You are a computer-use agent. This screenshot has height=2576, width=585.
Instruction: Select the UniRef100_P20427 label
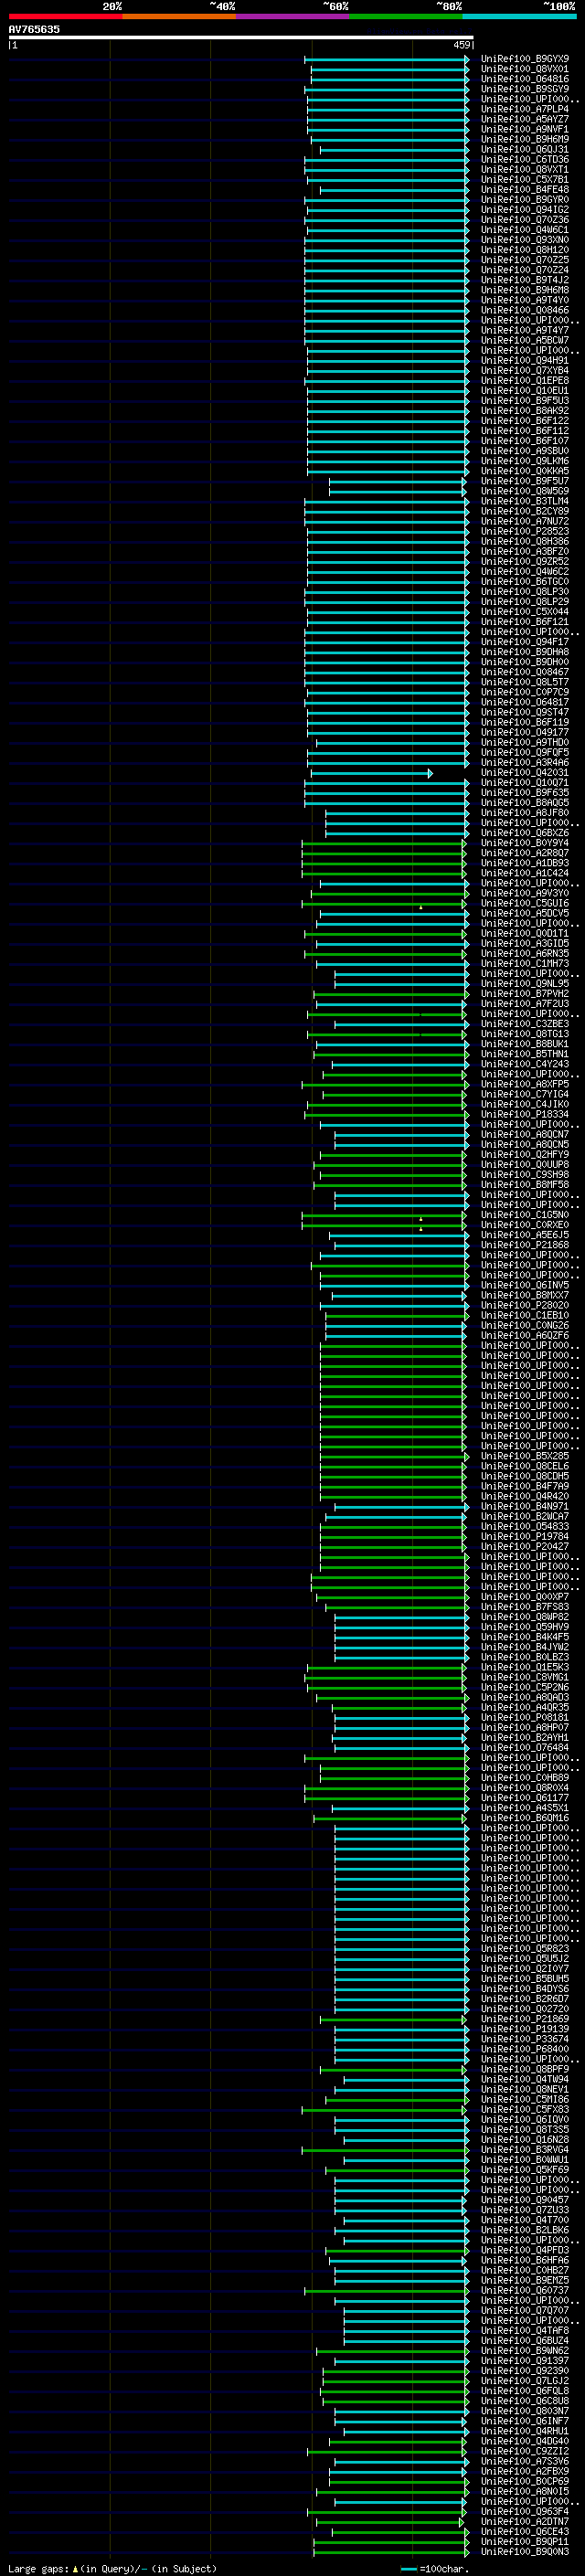coord(524,1546)
